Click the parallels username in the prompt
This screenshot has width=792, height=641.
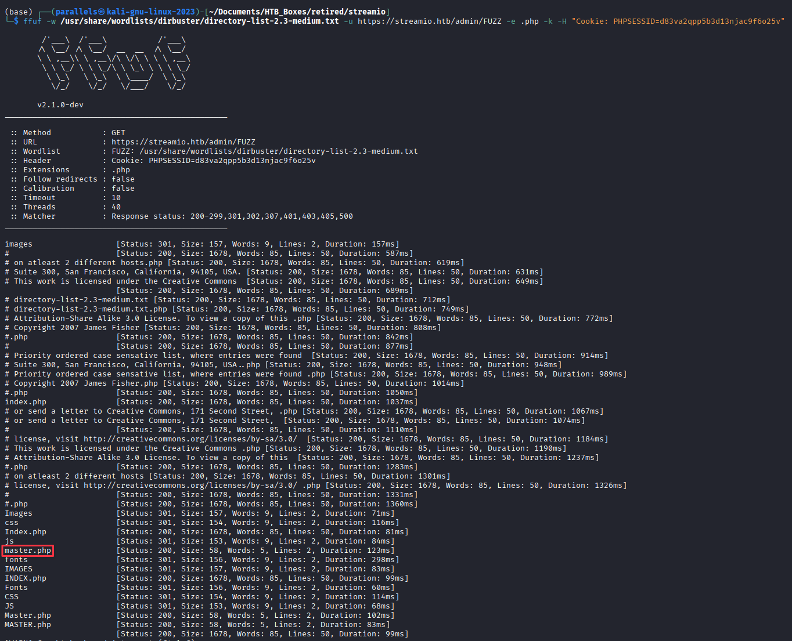tap(77, 12)
